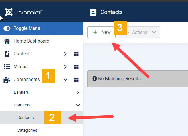Expand the Menus submenu chevron
Screen dimensions: 188x136
pyautogui.click(x=65, y=67)
